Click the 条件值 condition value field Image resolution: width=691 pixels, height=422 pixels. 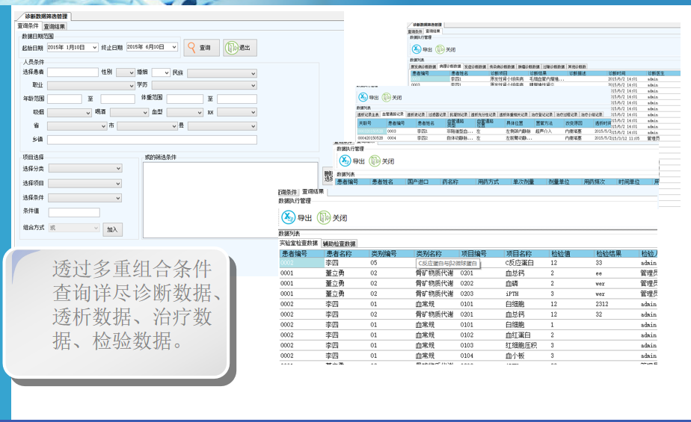tap(74, 213)
